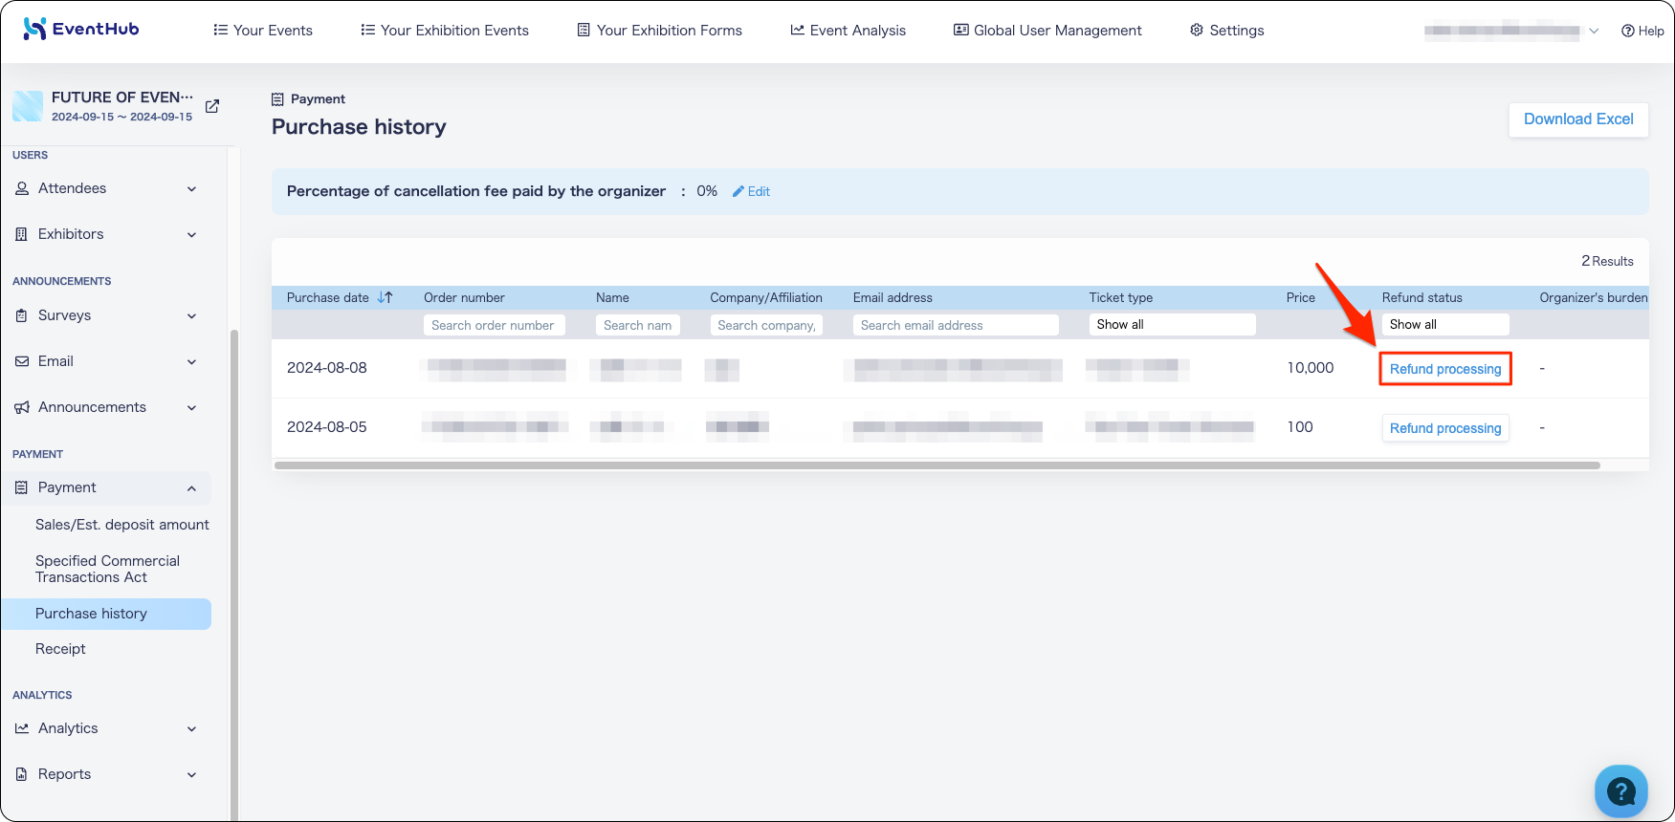1675x822 pixels.
Task: Focus the Search order number field
Action: point(495,325)
